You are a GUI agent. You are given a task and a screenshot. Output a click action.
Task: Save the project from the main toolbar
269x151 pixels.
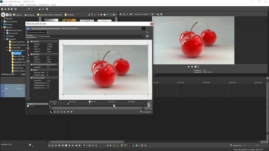(9, 9)
